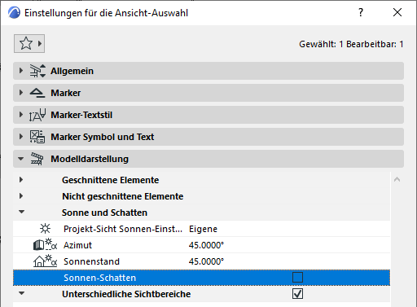417x307 pixels.
Task: Click the Eigene sun settings value
Action: 203,229
